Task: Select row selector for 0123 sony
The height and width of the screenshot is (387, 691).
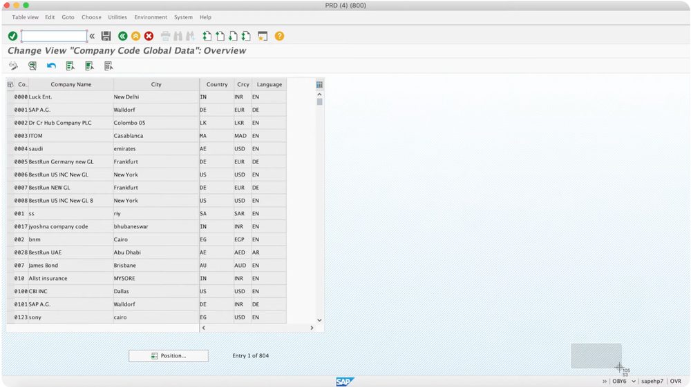Action: click(x=10, y=317)
